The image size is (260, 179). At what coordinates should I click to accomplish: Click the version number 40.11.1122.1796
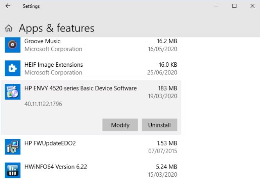point(43,104)
